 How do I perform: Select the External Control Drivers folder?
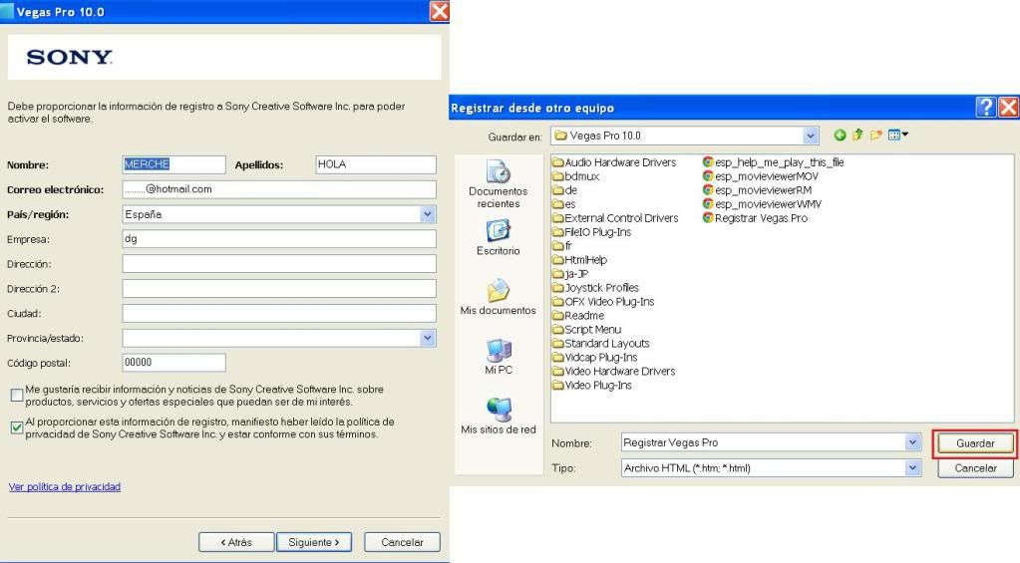[615, 218]
